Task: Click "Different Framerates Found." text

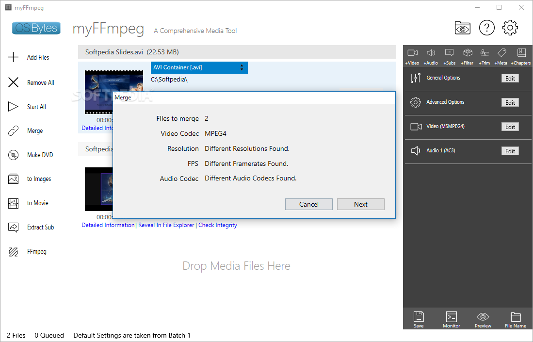Action: coord(246,163)
